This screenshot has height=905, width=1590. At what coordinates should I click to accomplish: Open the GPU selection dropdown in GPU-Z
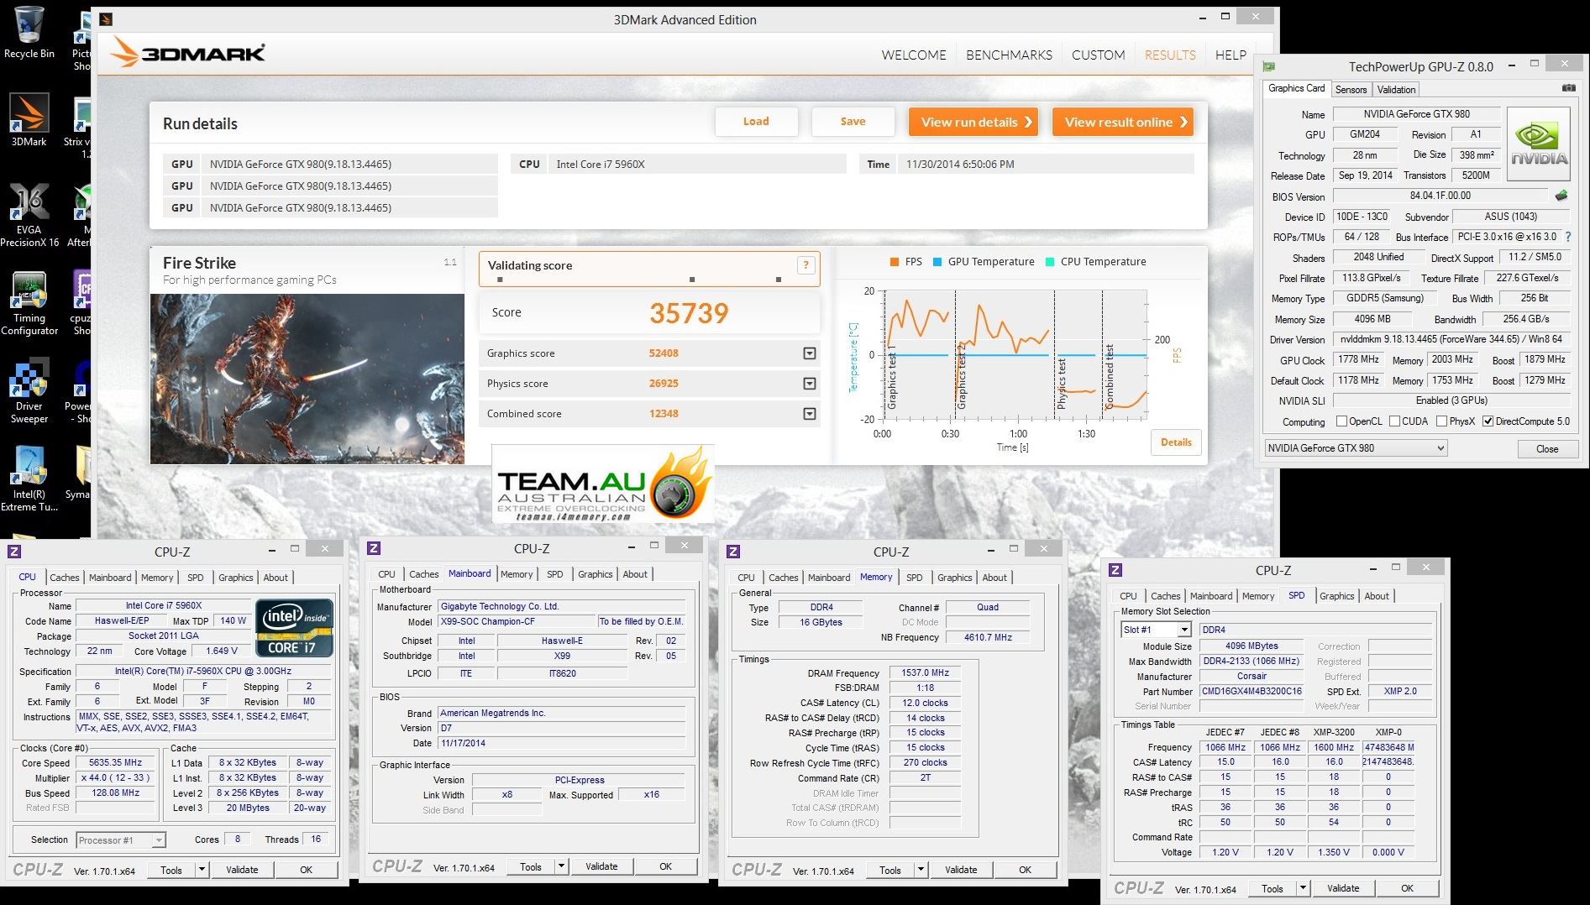click(1356, 448)
